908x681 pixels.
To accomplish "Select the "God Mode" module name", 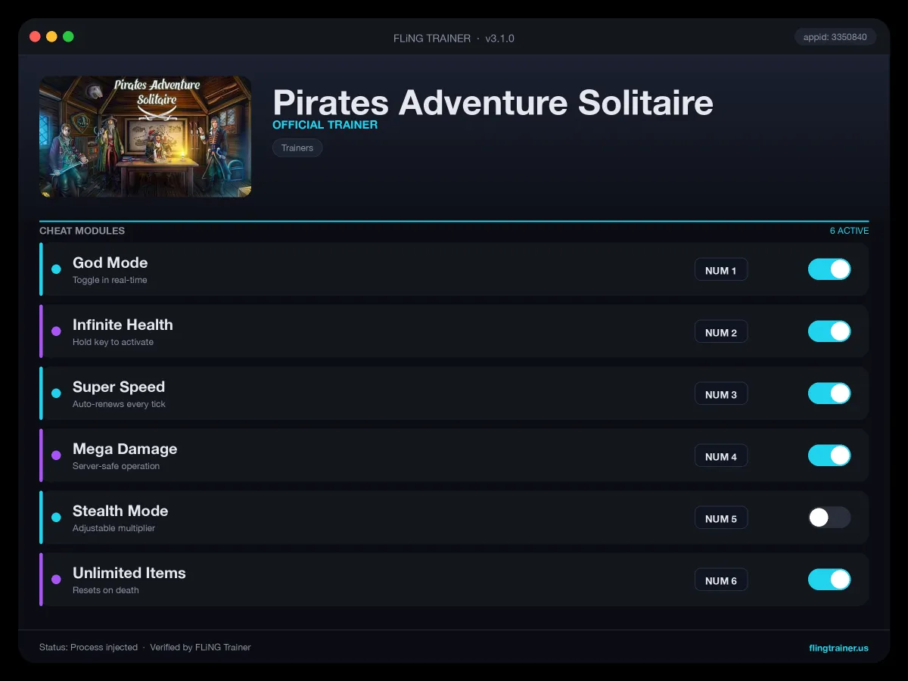I will 110,263.
